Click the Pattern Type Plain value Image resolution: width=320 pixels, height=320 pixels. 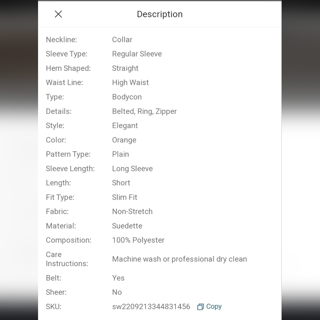point(120,154)
